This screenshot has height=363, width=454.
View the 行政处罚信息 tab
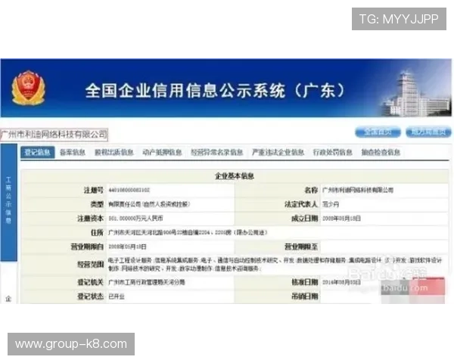[x=333, y=152]
